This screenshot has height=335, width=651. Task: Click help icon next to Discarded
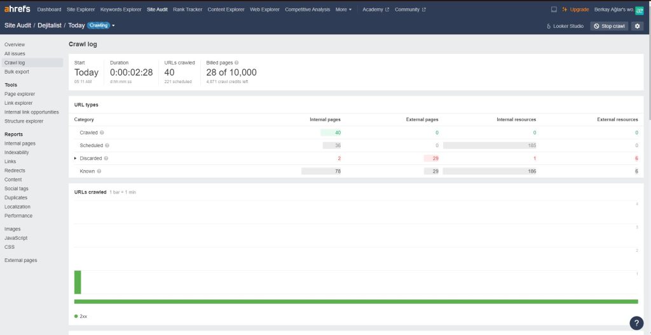pyautogui.click(x=106, y=159)
